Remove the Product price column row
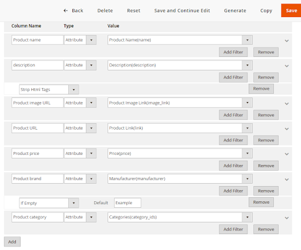The image size is (301, 250). [266, 165]
